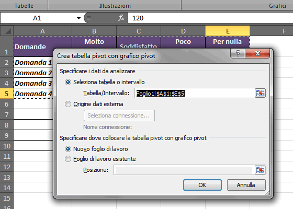Select the Seleziona tabella o intervallo option
Screen dimensions: 293x209
(68, 82)
